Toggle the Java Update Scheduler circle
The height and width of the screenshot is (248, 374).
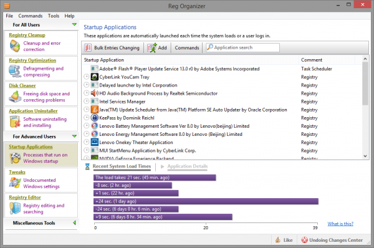[x=87, y=110]
